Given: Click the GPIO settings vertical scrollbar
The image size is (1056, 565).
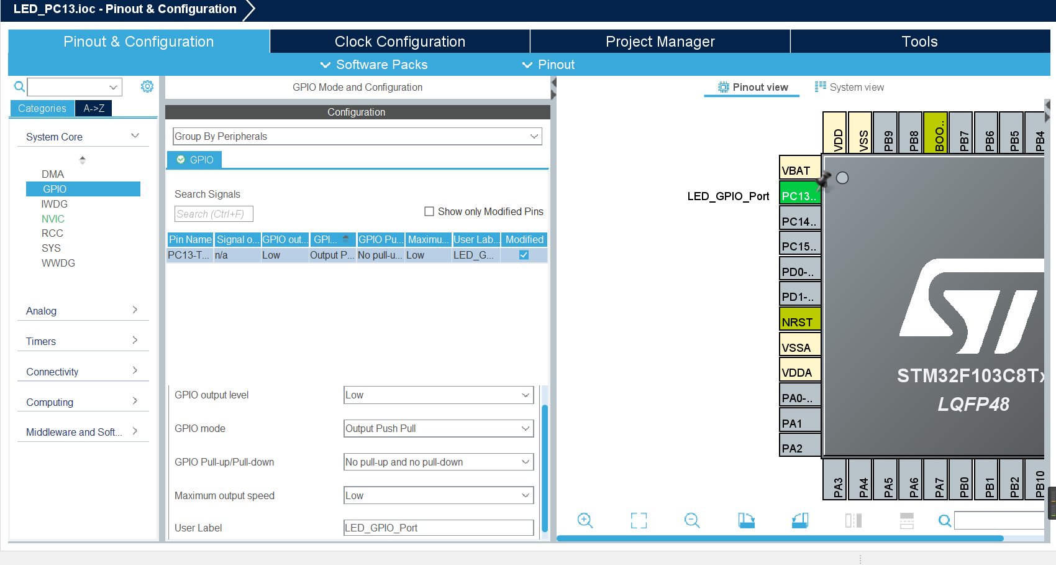Looking at the screenshot, I should [x=545, y=468].
